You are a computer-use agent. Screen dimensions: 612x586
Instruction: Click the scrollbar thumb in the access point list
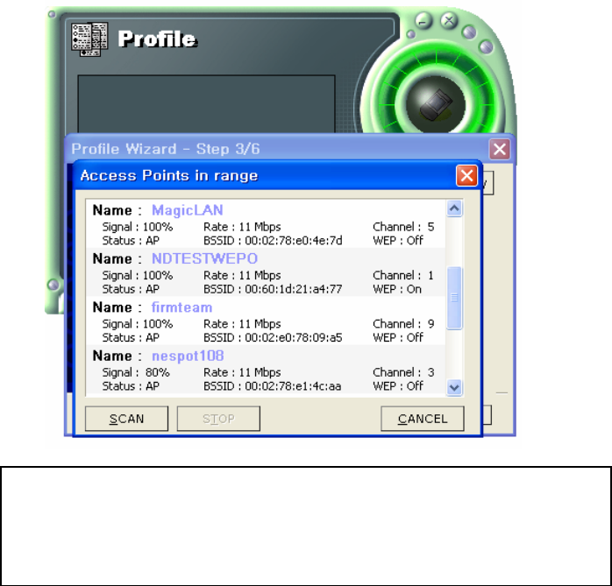454,298
